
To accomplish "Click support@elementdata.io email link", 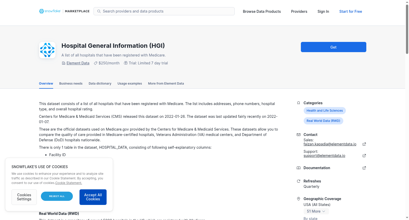I will [324, 156].
